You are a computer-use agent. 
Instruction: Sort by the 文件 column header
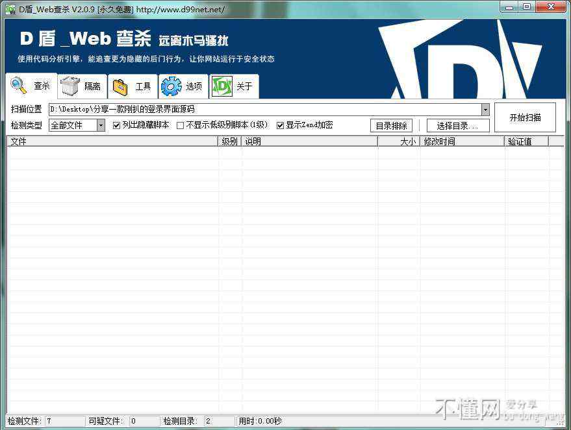point(112,141)
